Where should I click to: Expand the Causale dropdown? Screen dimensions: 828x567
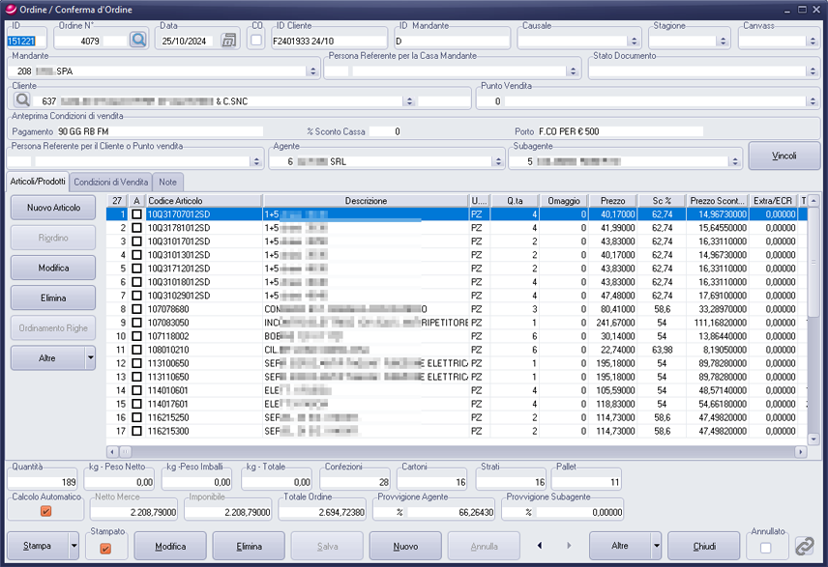tap(634, 42)
